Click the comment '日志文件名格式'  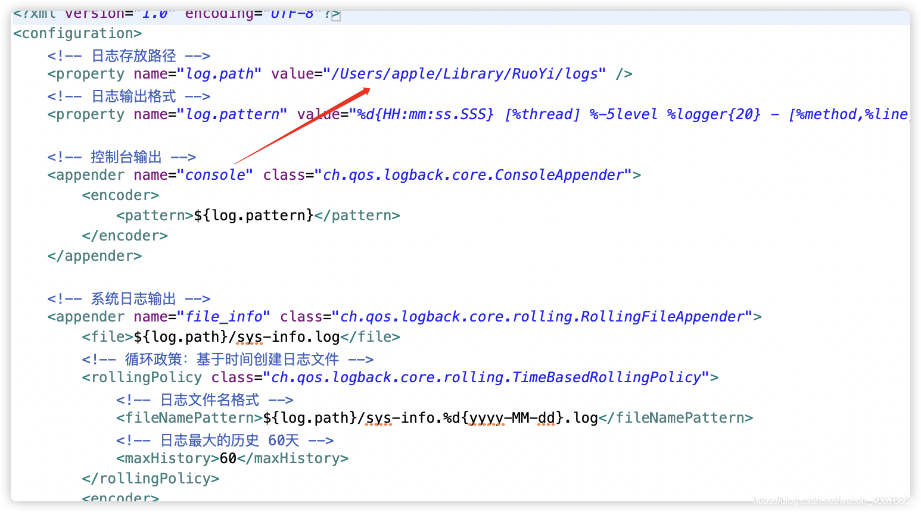(205, 400)
